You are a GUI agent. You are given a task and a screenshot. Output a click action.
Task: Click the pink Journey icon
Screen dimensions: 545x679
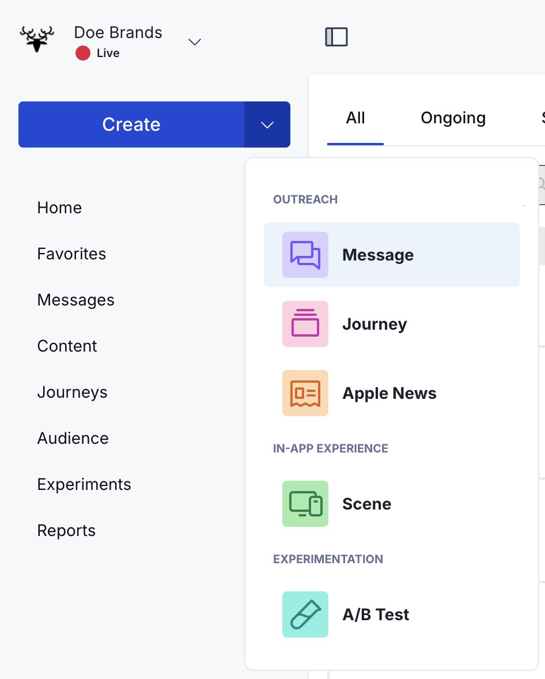click(x=305, y=324)
